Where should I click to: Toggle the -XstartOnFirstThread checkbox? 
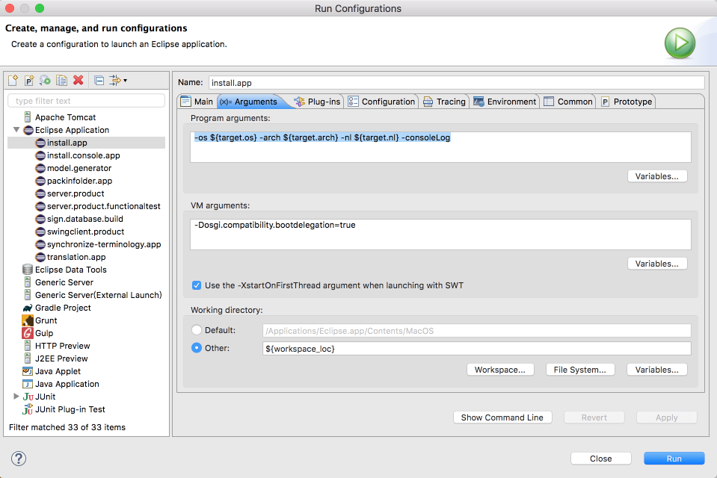197,285
